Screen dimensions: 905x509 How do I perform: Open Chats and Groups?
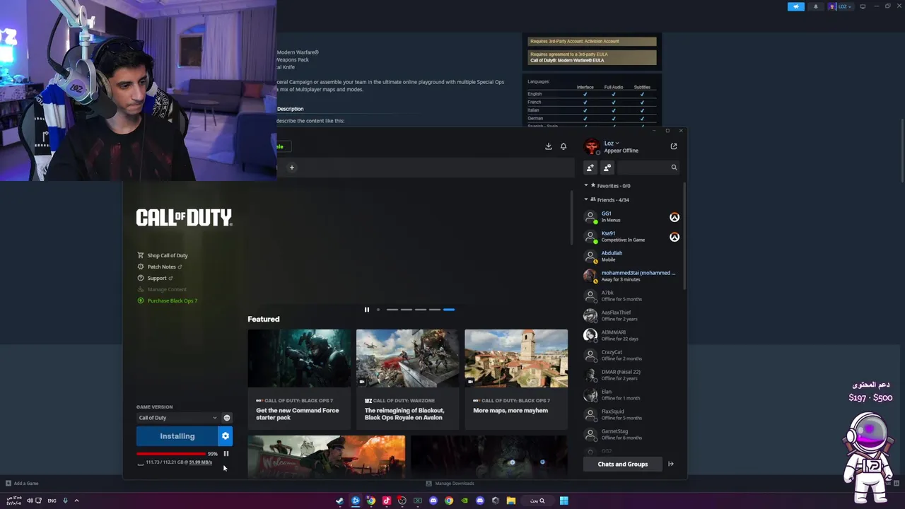coord(623,464)
